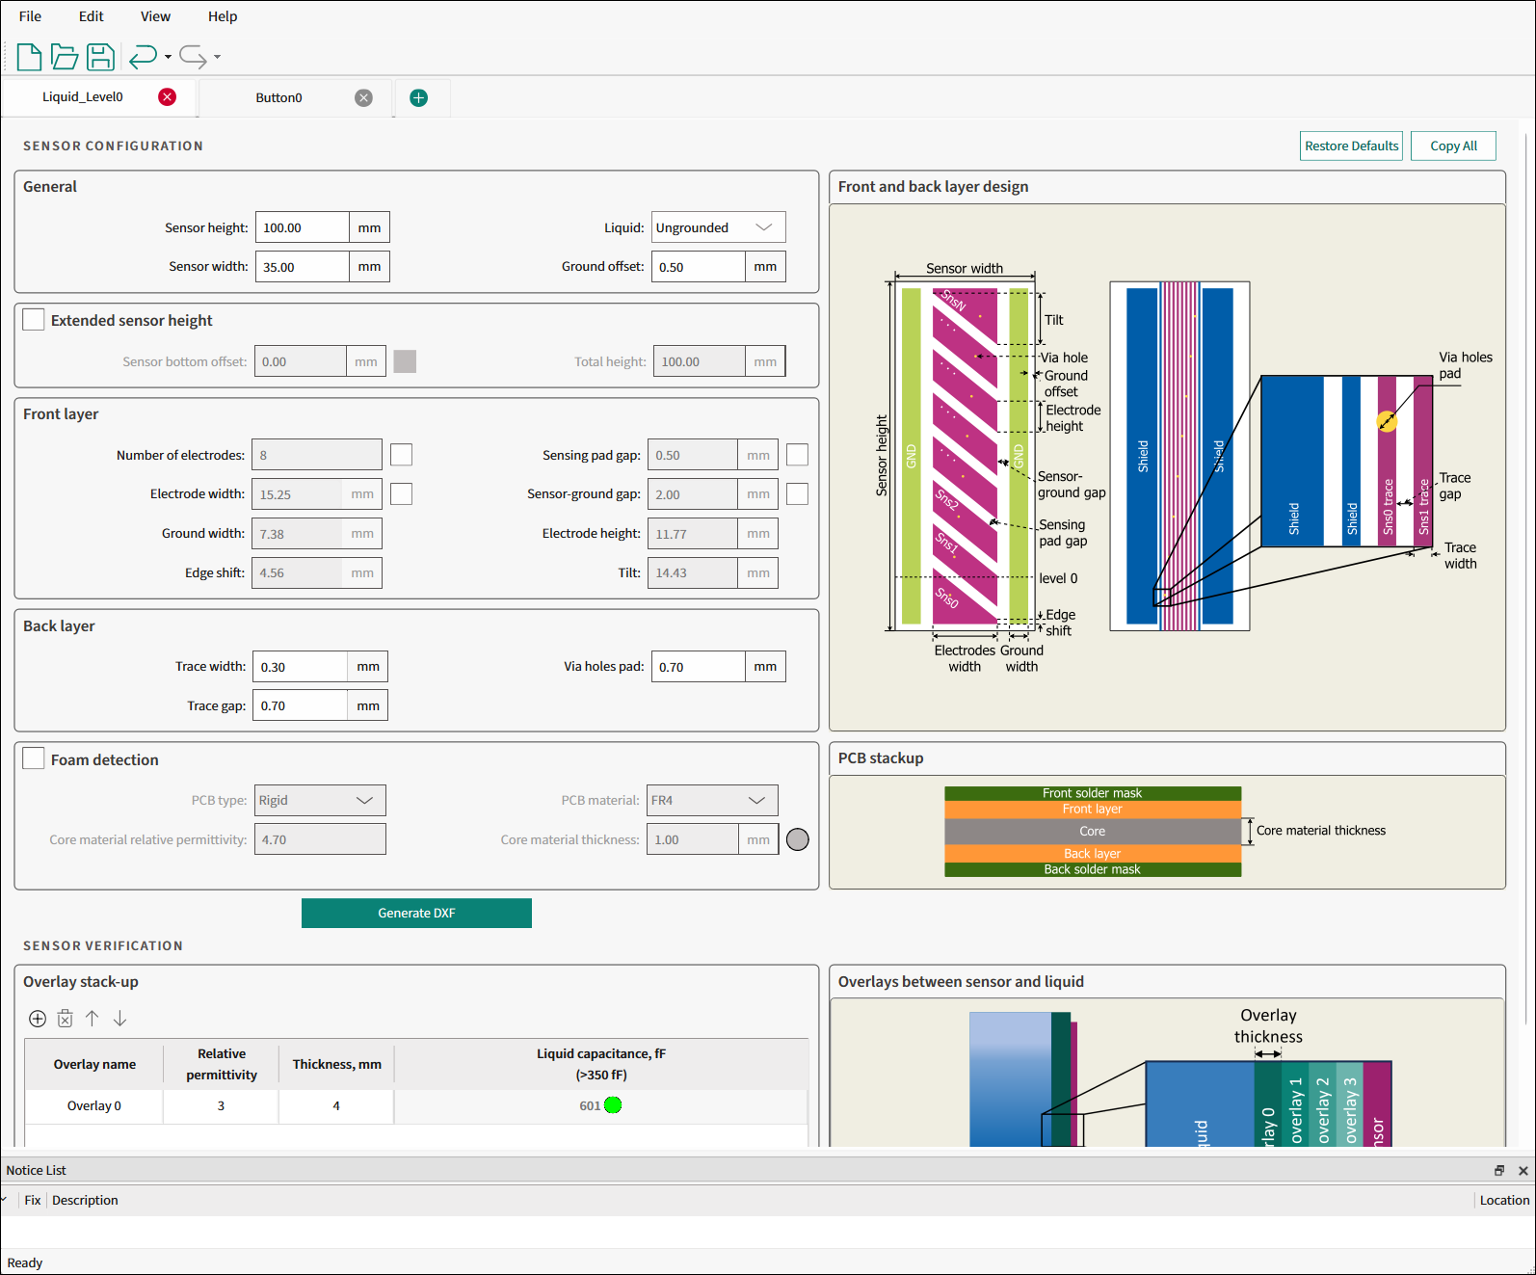Click the Generate DXF button
Image resolution: width=1536 pixels, height=1275 pixels.
[x=416, y=913]
